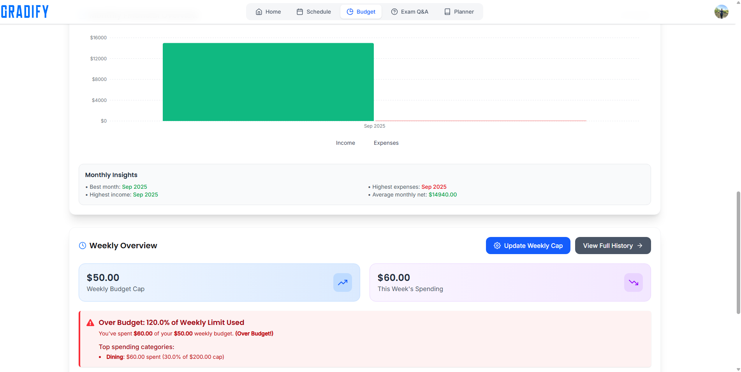This screenshot has width=741, height=372.
Task: Click the Top spending categories label
Action: [136, 347]
